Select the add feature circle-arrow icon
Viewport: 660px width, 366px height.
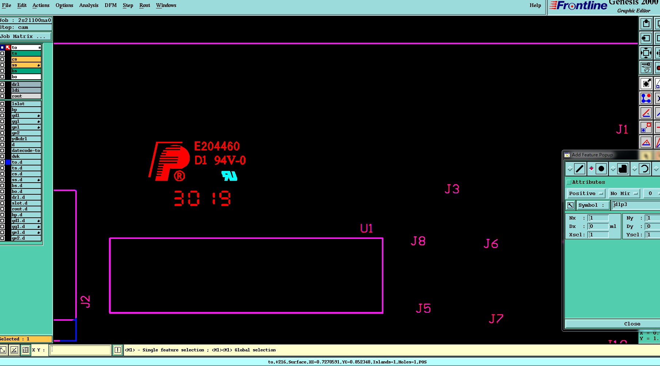click(x=646, y=84)
